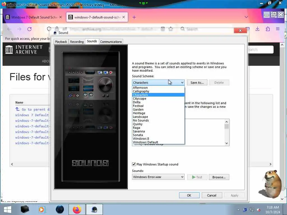Select Afternoon sound scheme
Image resolution: width=287 pixels, height=215 pixels.
click(158, 88)
